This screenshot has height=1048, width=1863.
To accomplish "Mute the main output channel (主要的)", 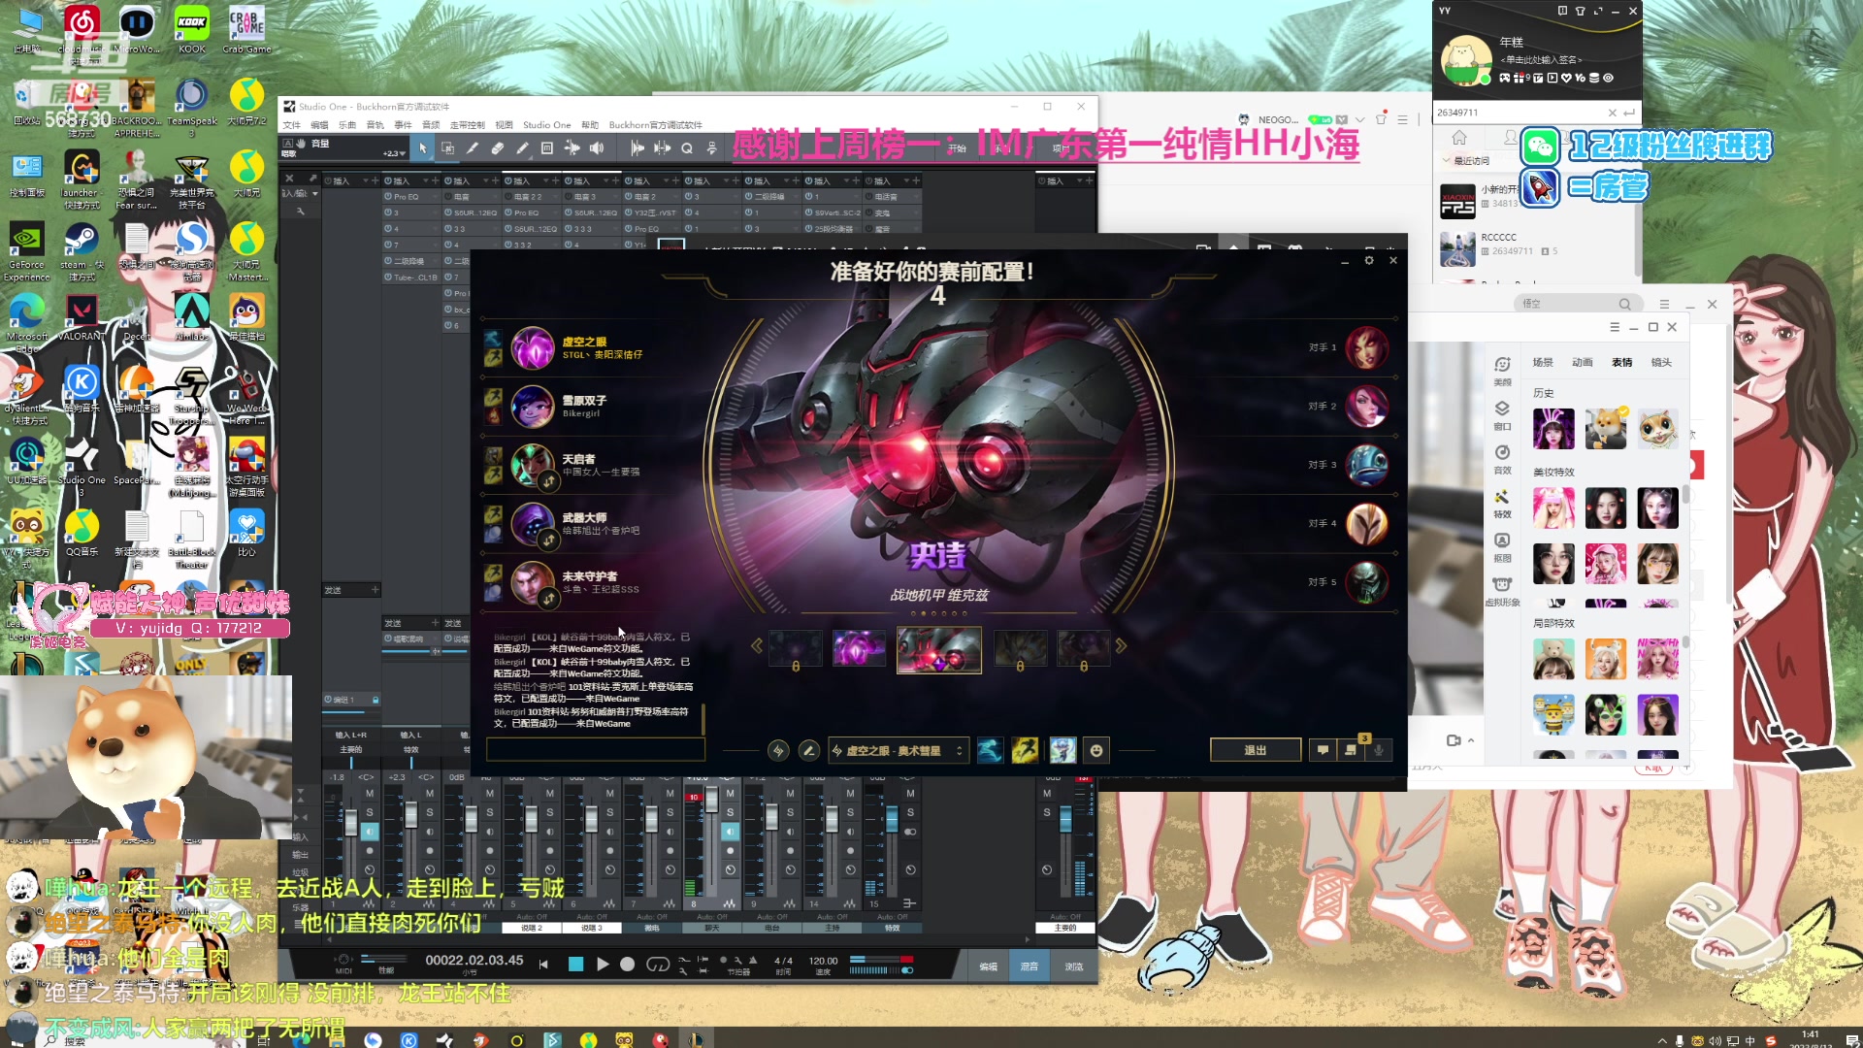I will click(1046, 794).
